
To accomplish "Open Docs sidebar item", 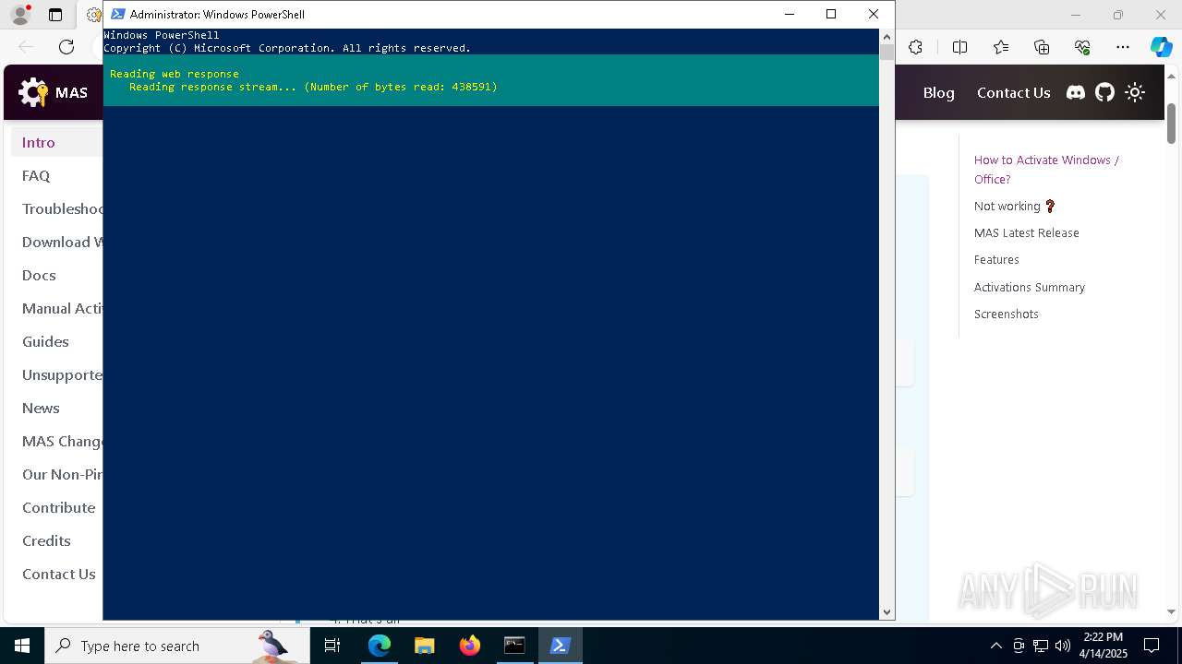I will pyautogui.click(x=39, y=275).
